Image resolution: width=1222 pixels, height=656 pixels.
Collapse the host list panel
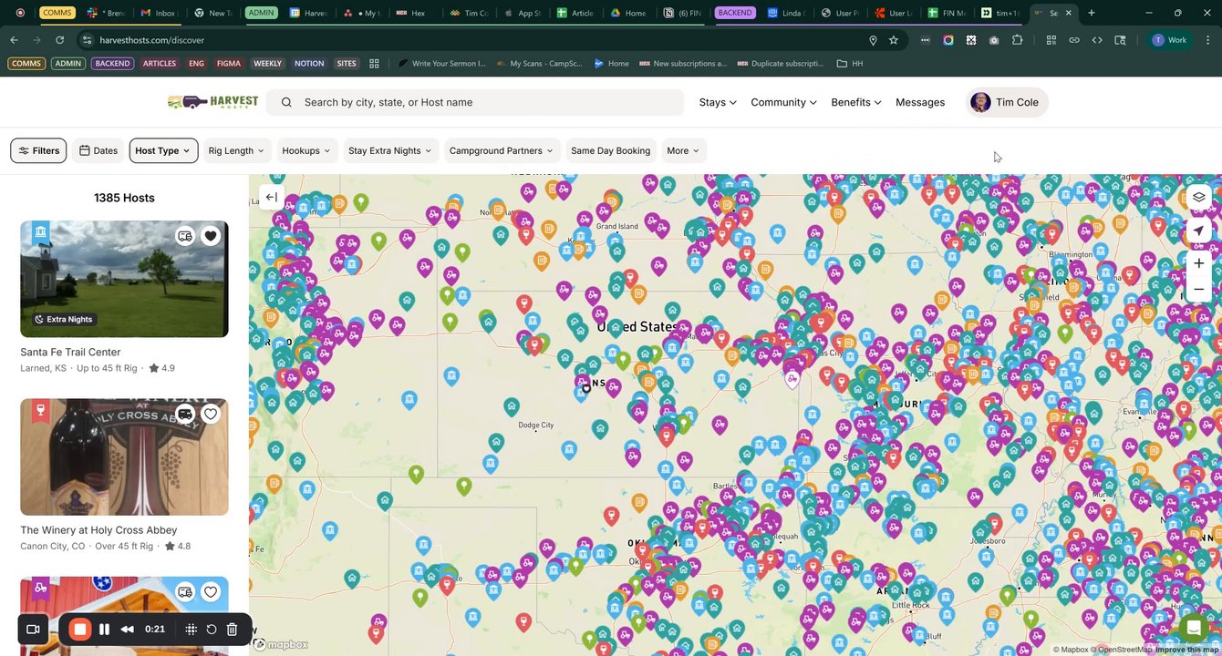tap(271, 198)
